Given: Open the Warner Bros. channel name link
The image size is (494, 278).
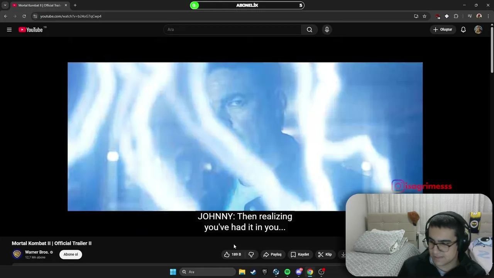Looking at the screenshot, I should tap(37, 252).
